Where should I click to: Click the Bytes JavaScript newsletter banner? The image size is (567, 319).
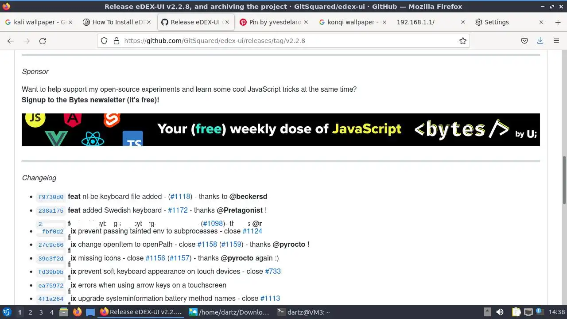click(281, 129)
